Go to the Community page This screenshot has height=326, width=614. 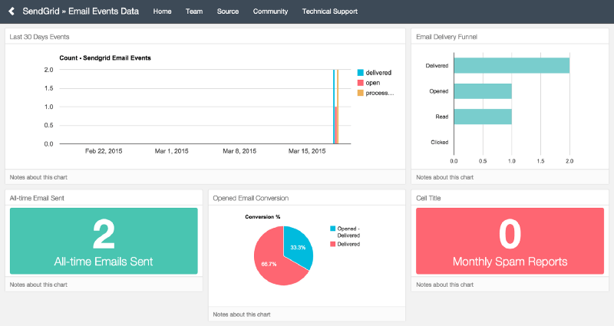(x=270, y=12)
